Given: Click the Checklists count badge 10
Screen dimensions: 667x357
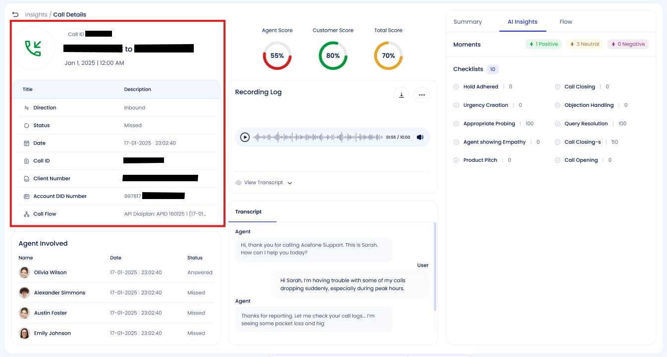Looking at the screenshot, I should pyautogui.click(x=493, y=69).
